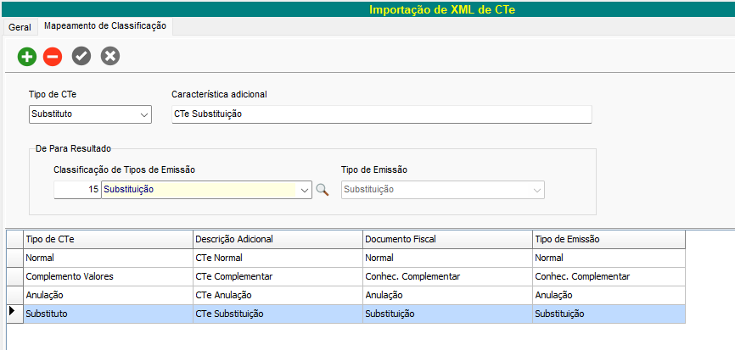Click the CTe Substituição cell in the grid
This screenshot has width=735, height=350.
pyautogui.click(x=278, y=314)
